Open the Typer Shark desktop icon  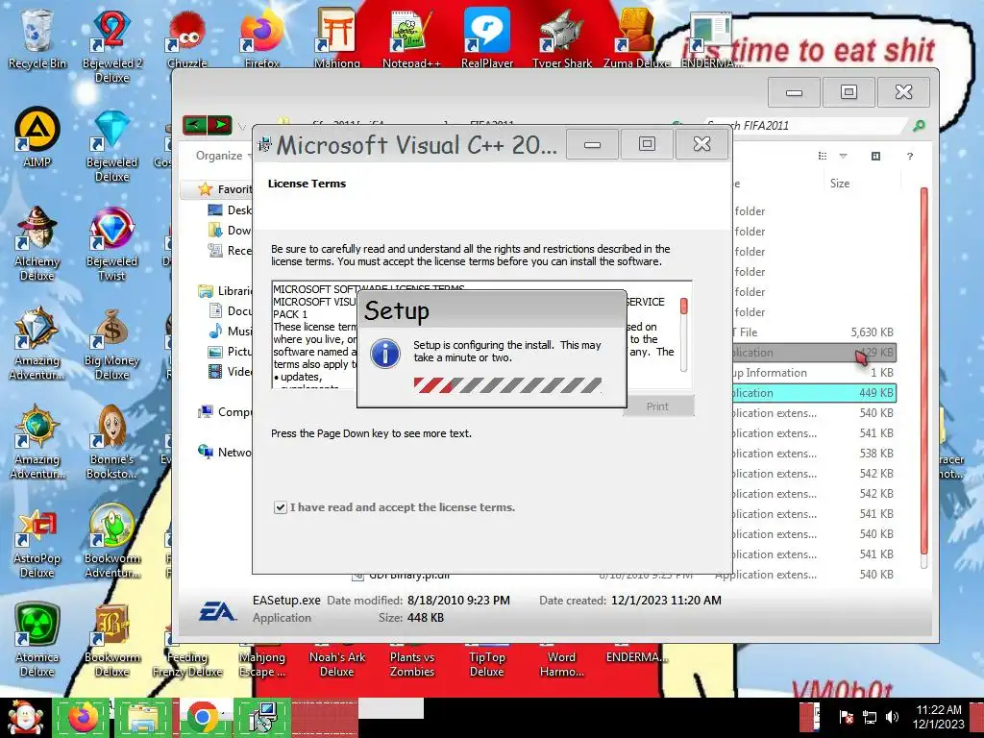[561, 38]
